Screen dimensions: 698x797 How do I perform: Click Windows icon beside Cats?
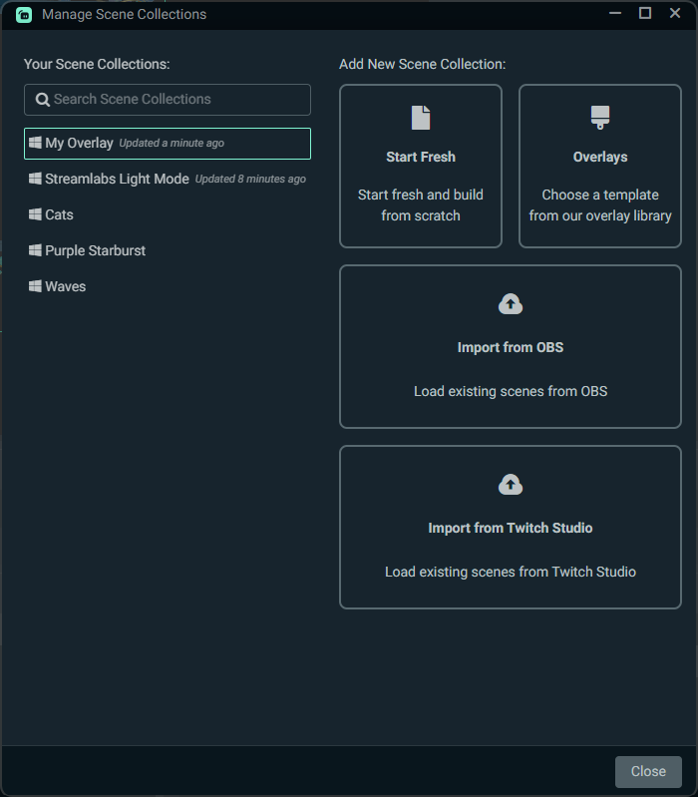click(35, 214)
